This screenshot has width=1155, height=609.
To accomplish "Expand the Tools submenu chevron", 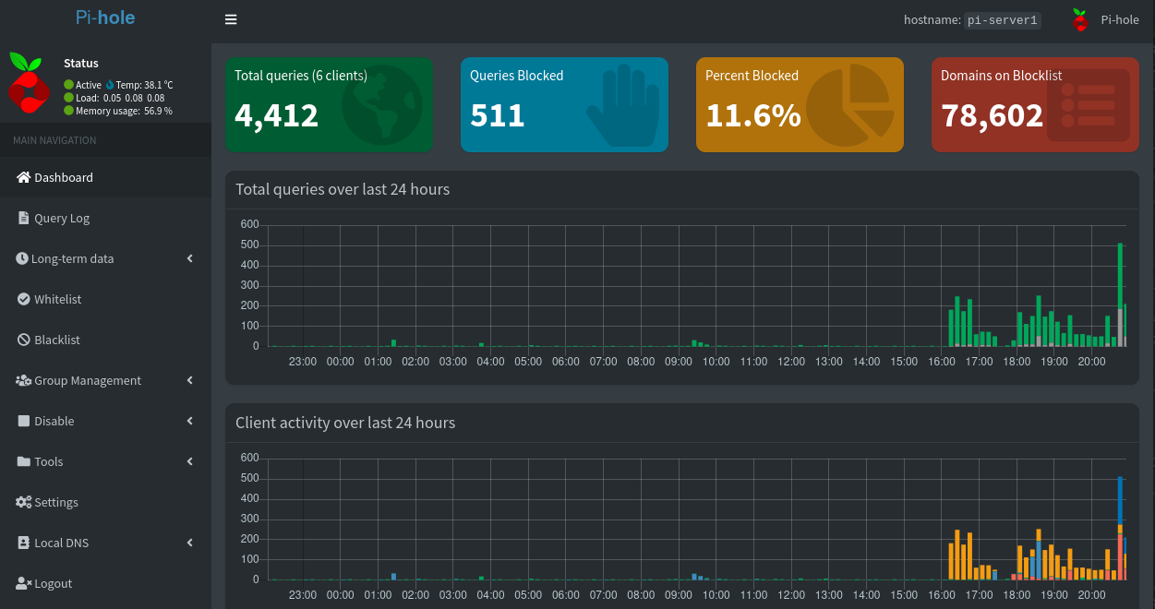I will [190, 461].
